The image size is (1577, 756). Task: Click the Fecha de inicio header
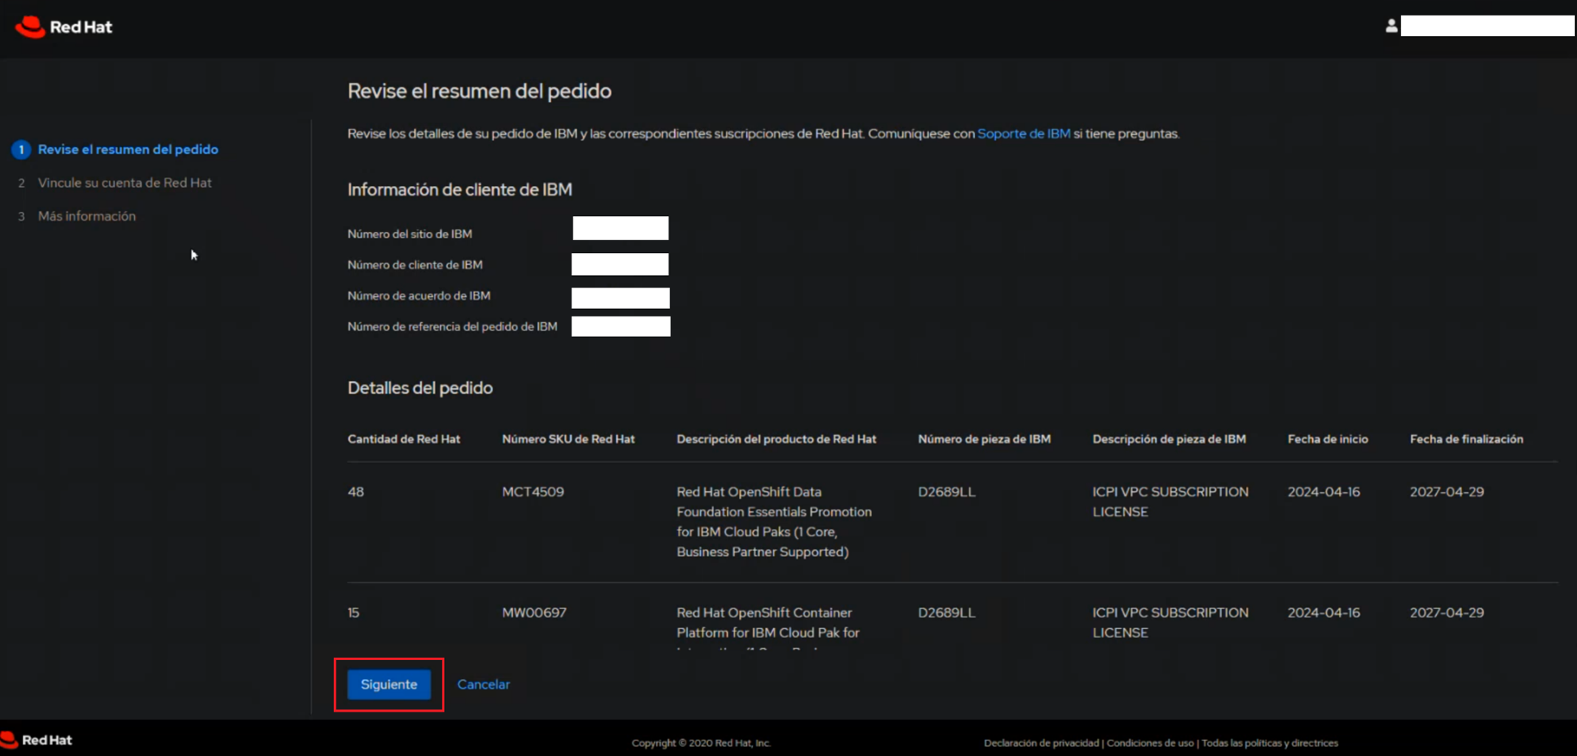pos(1328,439)
